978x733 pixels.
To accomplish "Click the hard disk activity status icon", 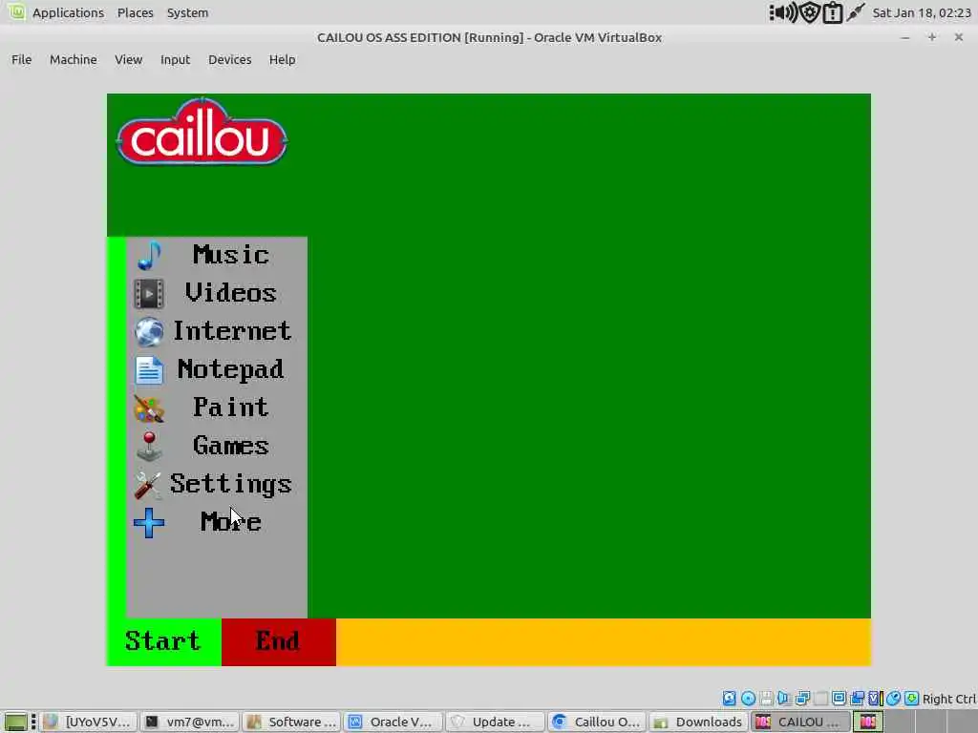I will [x=729, y=699].
